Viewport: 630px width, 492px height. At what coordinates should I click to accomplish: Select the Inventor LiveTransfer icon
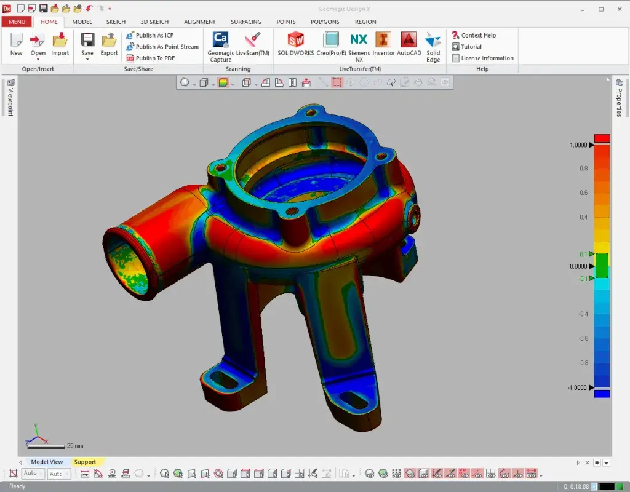pos(384,43)
